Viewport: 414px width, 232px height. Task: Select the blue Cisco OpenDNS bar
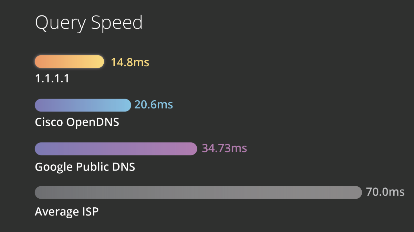[83, 105]
